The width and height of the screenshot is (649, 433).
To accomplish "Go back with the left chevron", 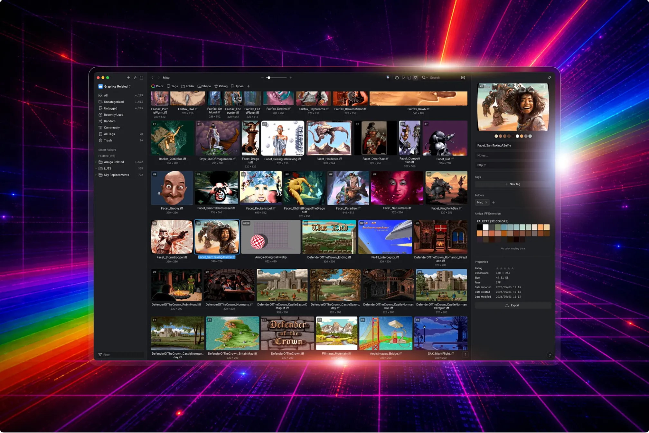I will 153,78.
